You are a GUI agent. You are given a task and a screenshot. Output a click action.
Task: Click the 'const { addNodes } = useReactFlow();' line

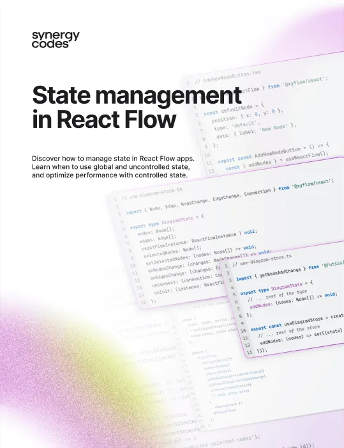(x=277, y=161)
